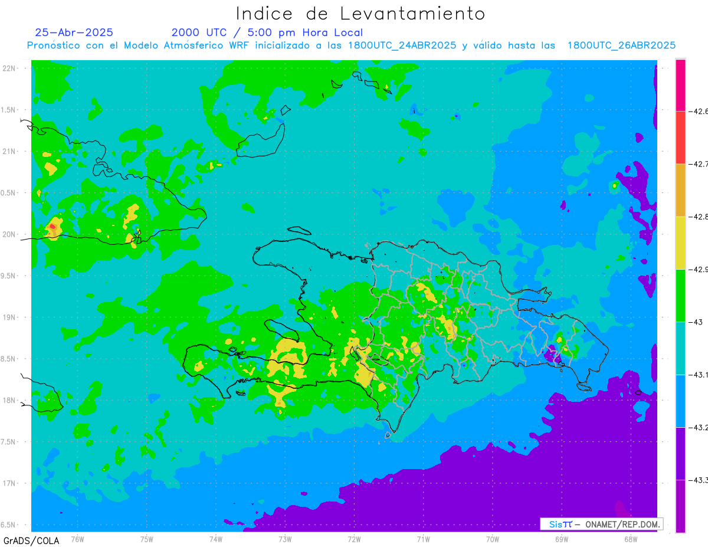Click the '75W' longitude label
The width and height of the screenshot is (708, 547).
[147, 539]
